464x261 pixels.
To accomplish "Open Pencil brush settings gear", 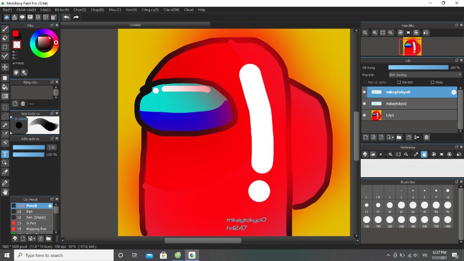I will [50, 206].
